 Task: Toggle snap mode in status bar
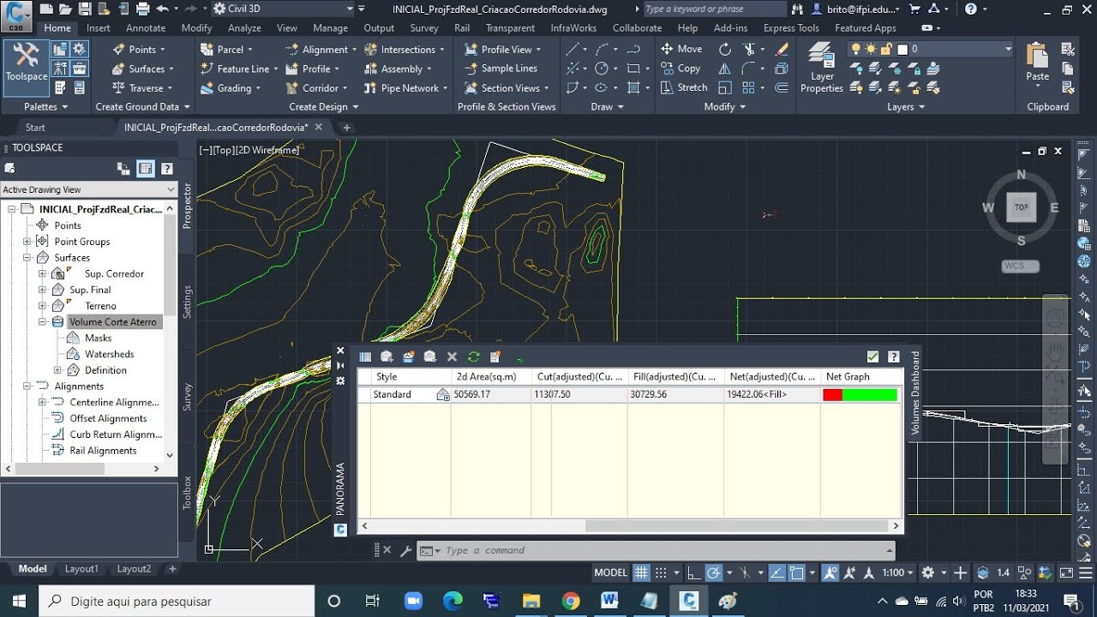(661, 572)
